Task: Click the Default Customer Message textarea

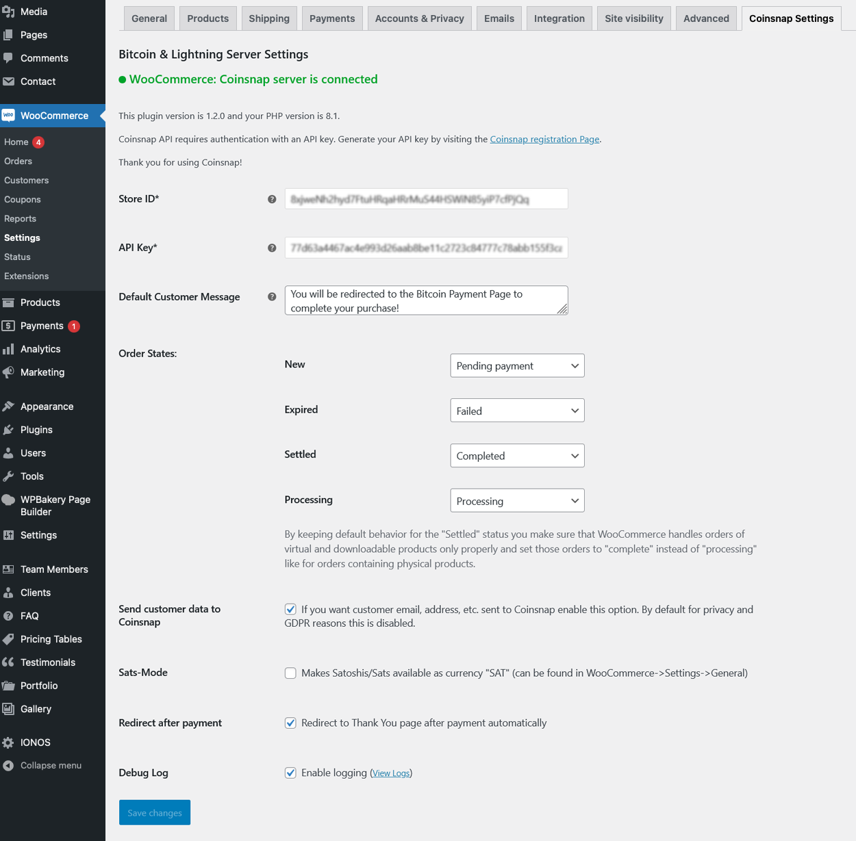Action: (426, 300)
